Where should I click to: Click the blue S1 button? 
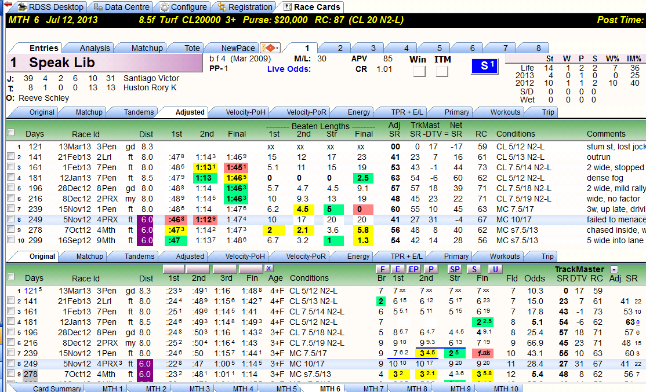pyautogui.click(x=485, y=66)
